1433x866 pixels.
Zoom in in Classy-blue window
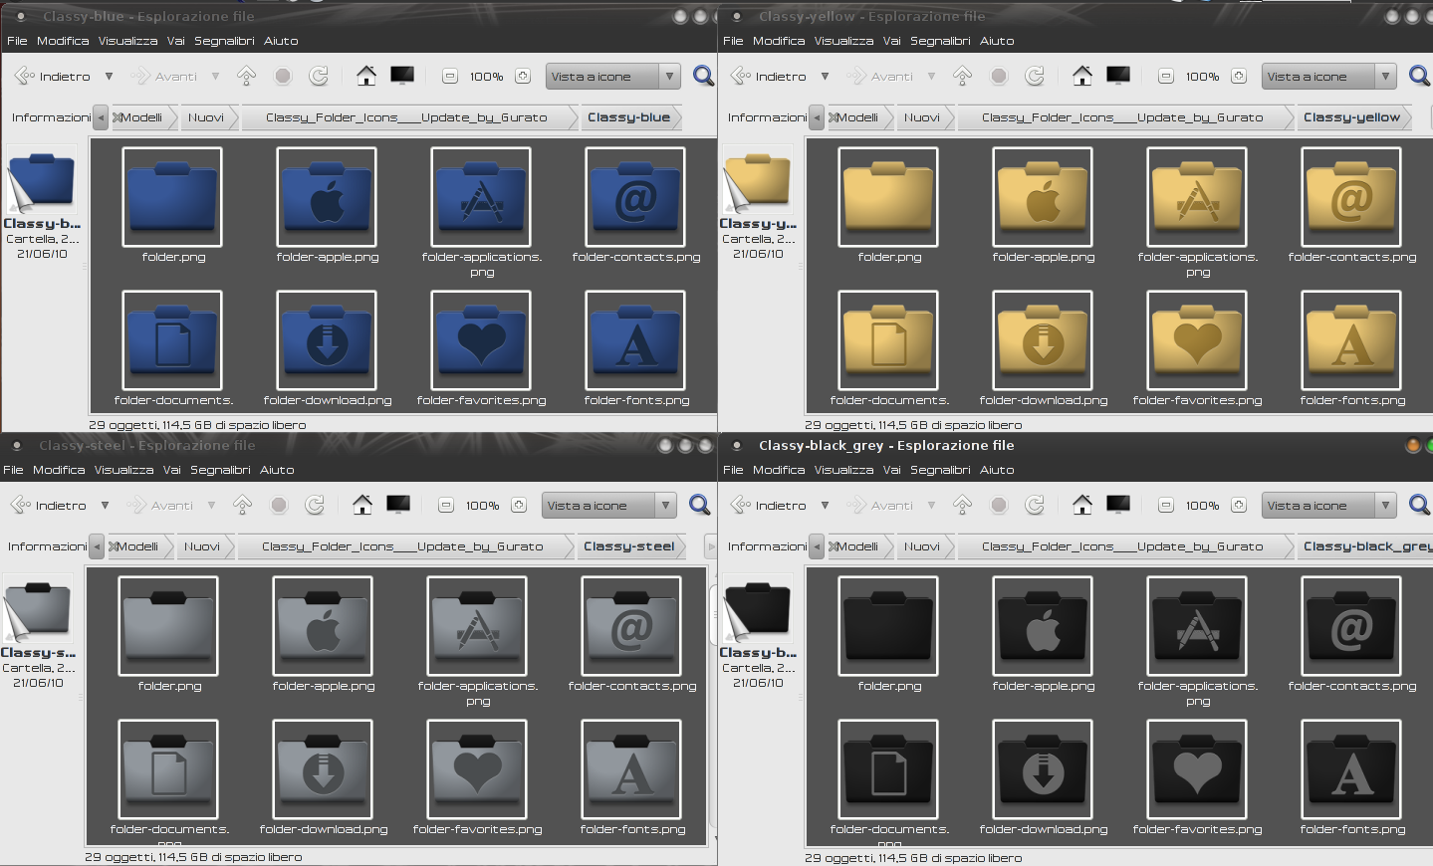tap(523, 77)
